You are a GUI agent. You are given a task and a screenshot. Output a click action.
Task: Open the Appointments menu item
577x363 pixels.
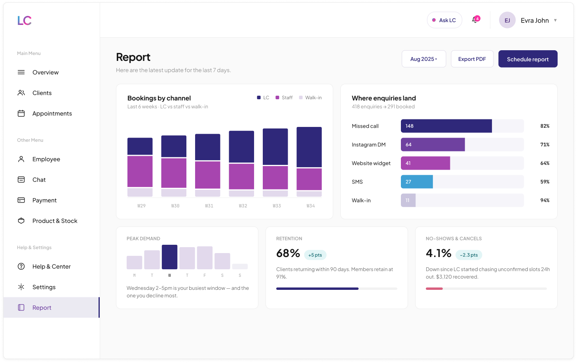click(51, 113)
